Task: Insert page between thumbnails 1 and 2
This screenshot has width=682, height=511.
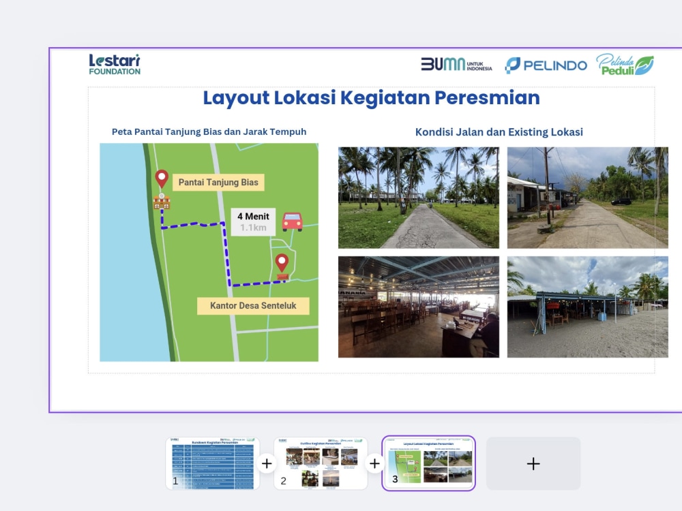Action: (x=267, y=463)
